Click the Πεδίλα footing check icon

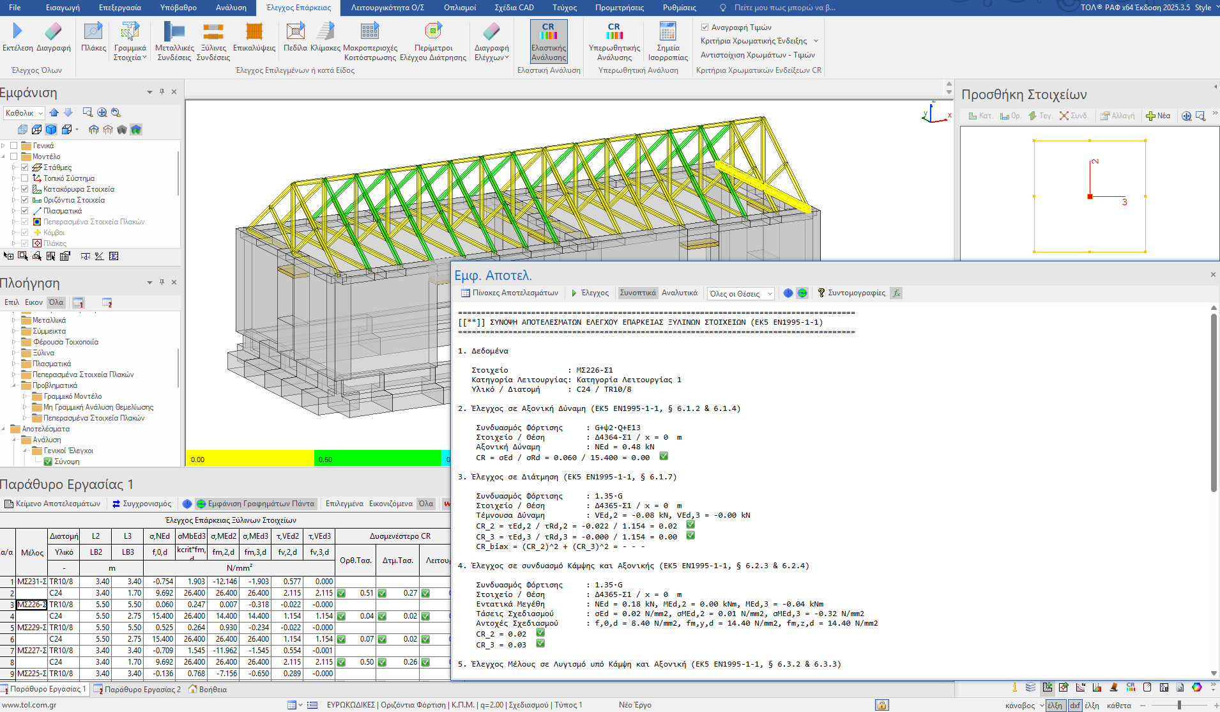pyautogui.click(x=295, y=32)
